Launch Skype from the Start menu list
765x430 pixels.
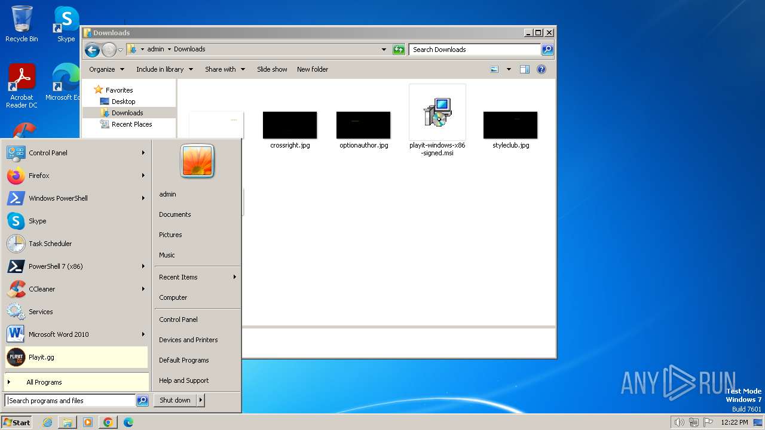pyautogui.click(x=76, y=221)
